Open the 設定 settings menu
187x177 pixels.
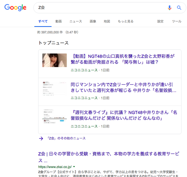click(x=161, y=21)
